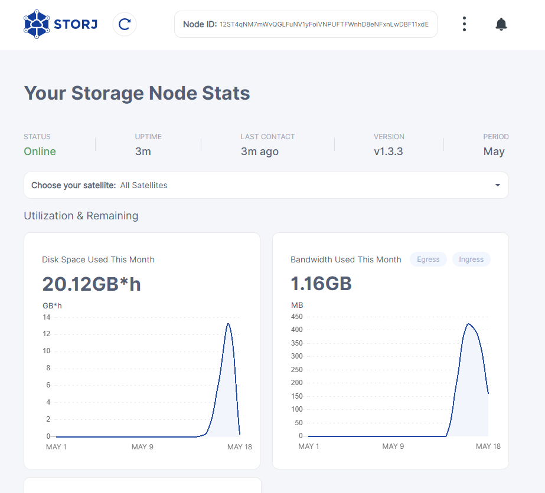Toggle the Egress bandwidth filter
The width and height of the screenshot is (545, 493).
pos(428,259)
